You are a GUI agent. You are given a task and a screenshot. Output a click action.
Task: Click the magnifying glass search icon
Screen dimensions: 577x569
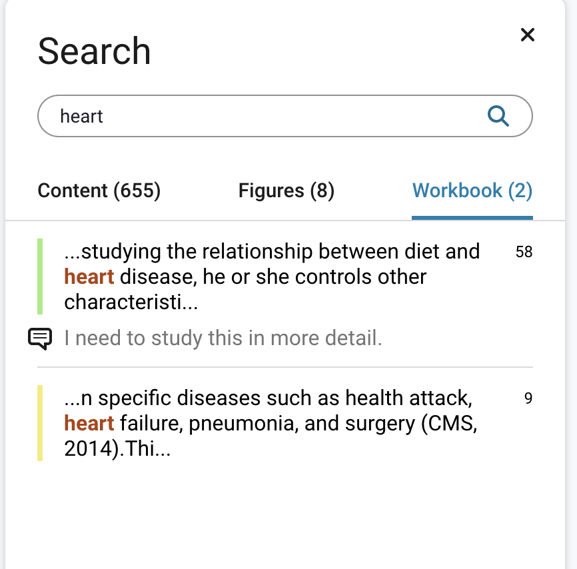point(497,115)
